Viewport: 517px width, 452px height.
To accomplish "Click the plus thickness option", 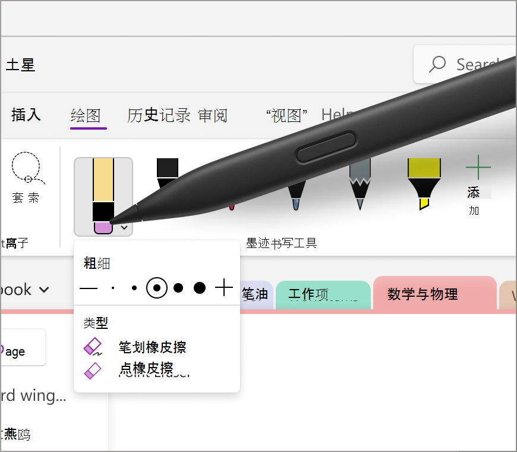I will click(224, 287).
